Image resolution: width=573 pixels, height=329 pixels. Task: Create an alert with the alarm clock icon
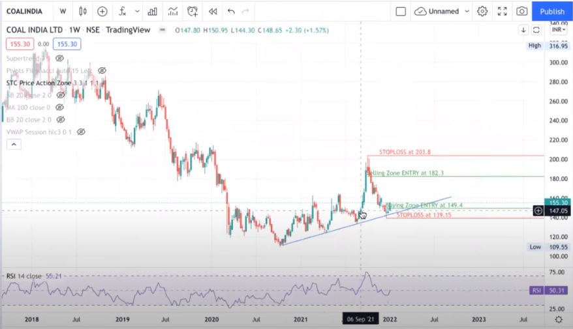(x=193, y=11)
